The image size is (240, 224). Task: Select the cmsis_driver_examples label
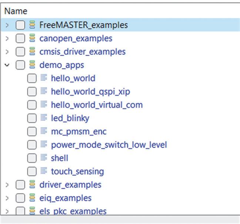[x=83, y=52]
